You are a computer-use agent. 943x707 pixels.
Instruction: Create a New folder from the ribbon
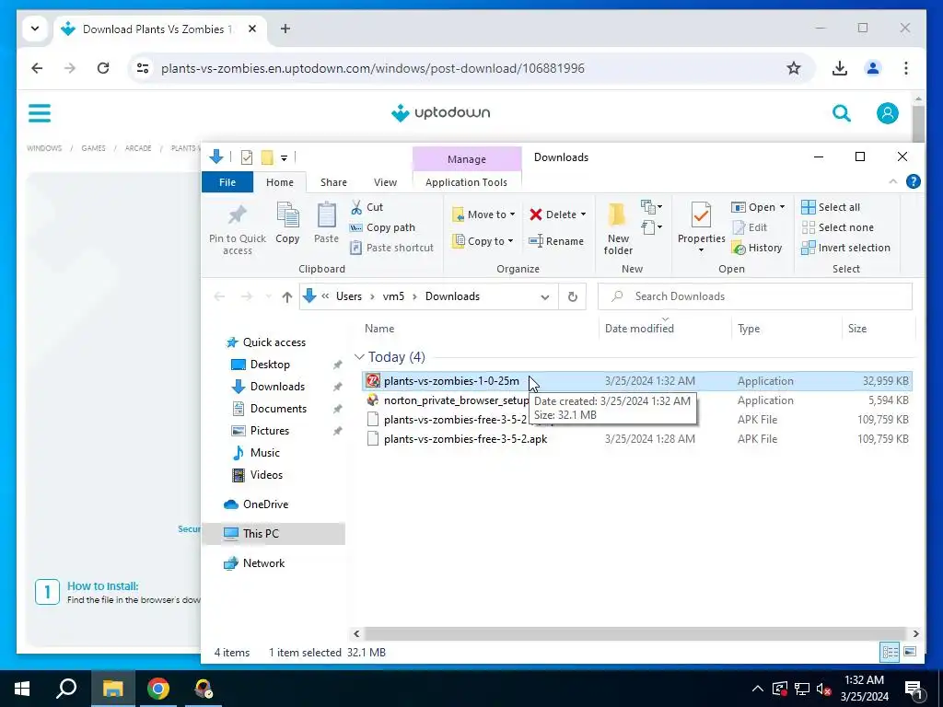click(618, 228)
